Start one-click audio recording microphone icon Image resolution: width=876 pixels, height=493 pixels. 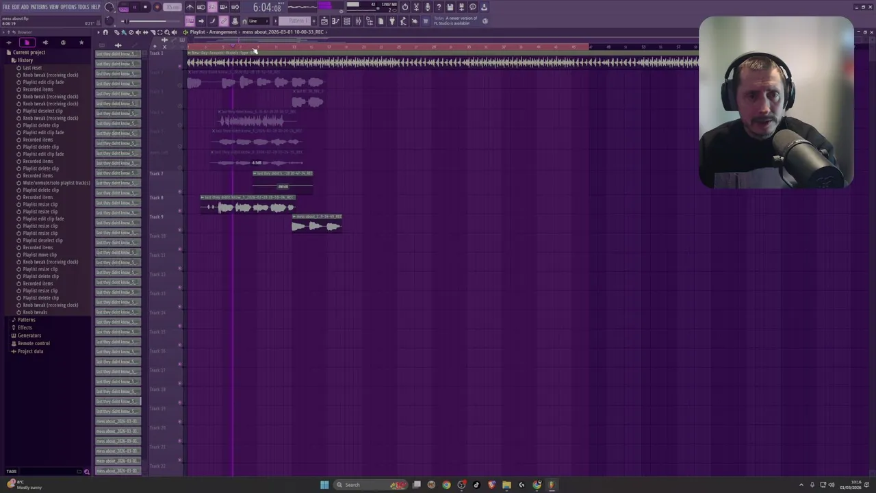click(x=428, y=7)
